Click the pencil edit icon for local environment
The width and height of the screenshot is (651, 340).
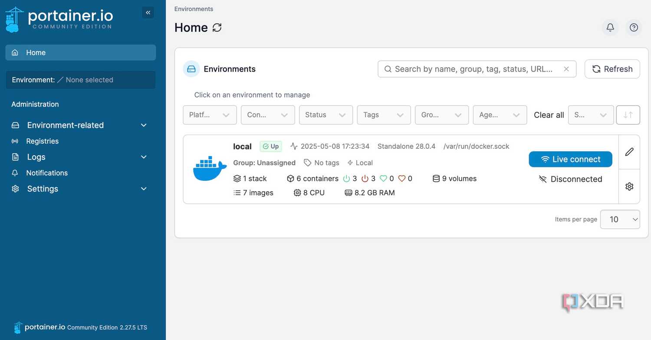coord(629,152)
